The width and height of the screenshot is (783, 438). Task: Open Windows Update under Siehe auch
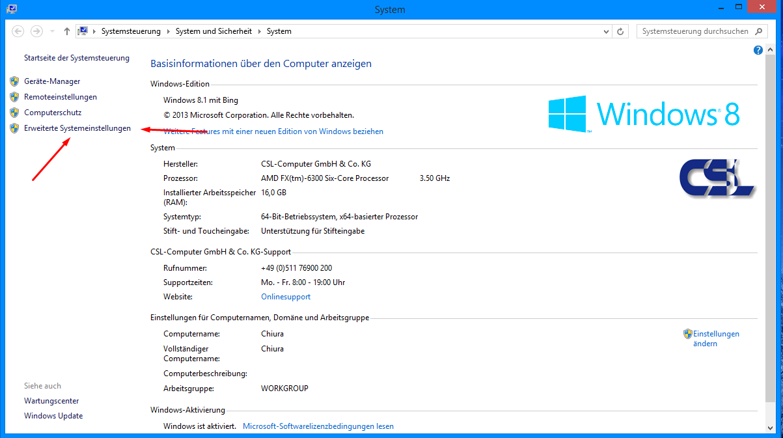(x=53, y=416)
